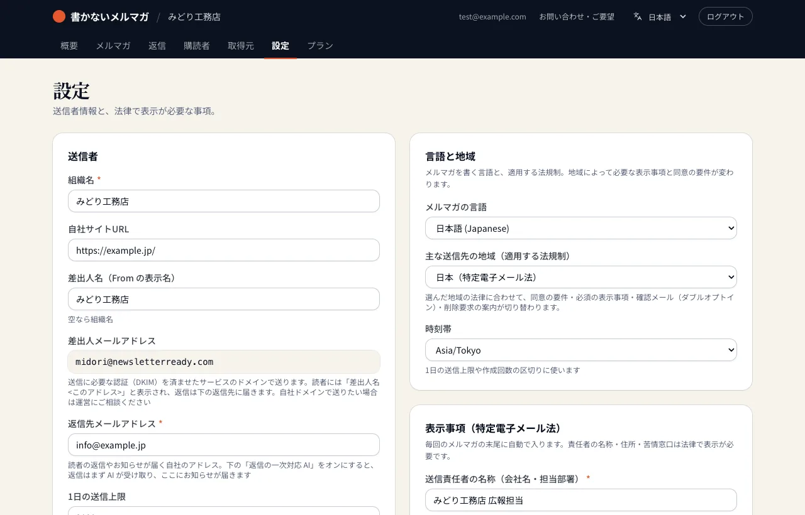This screenshot has height=515, width=805.
Task: Open the 取得元 tab
Action: coord(241,46)
